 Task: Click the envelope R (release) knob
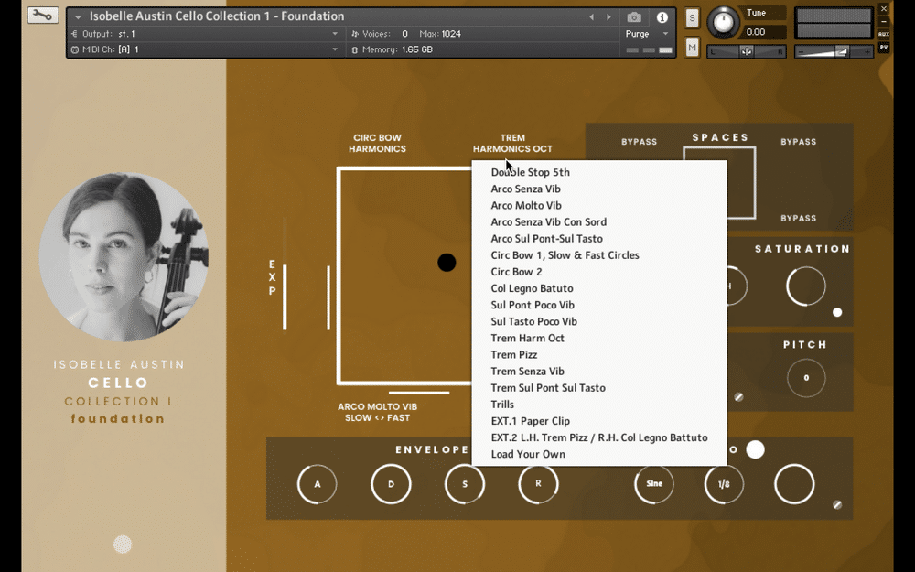[x=538, y=484]
